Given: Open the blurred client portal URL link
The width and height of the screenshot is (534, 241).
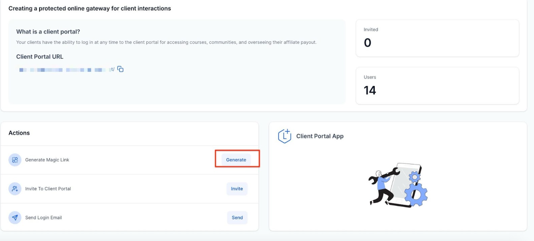Looking at the screenshot, I should pos(66,70).
